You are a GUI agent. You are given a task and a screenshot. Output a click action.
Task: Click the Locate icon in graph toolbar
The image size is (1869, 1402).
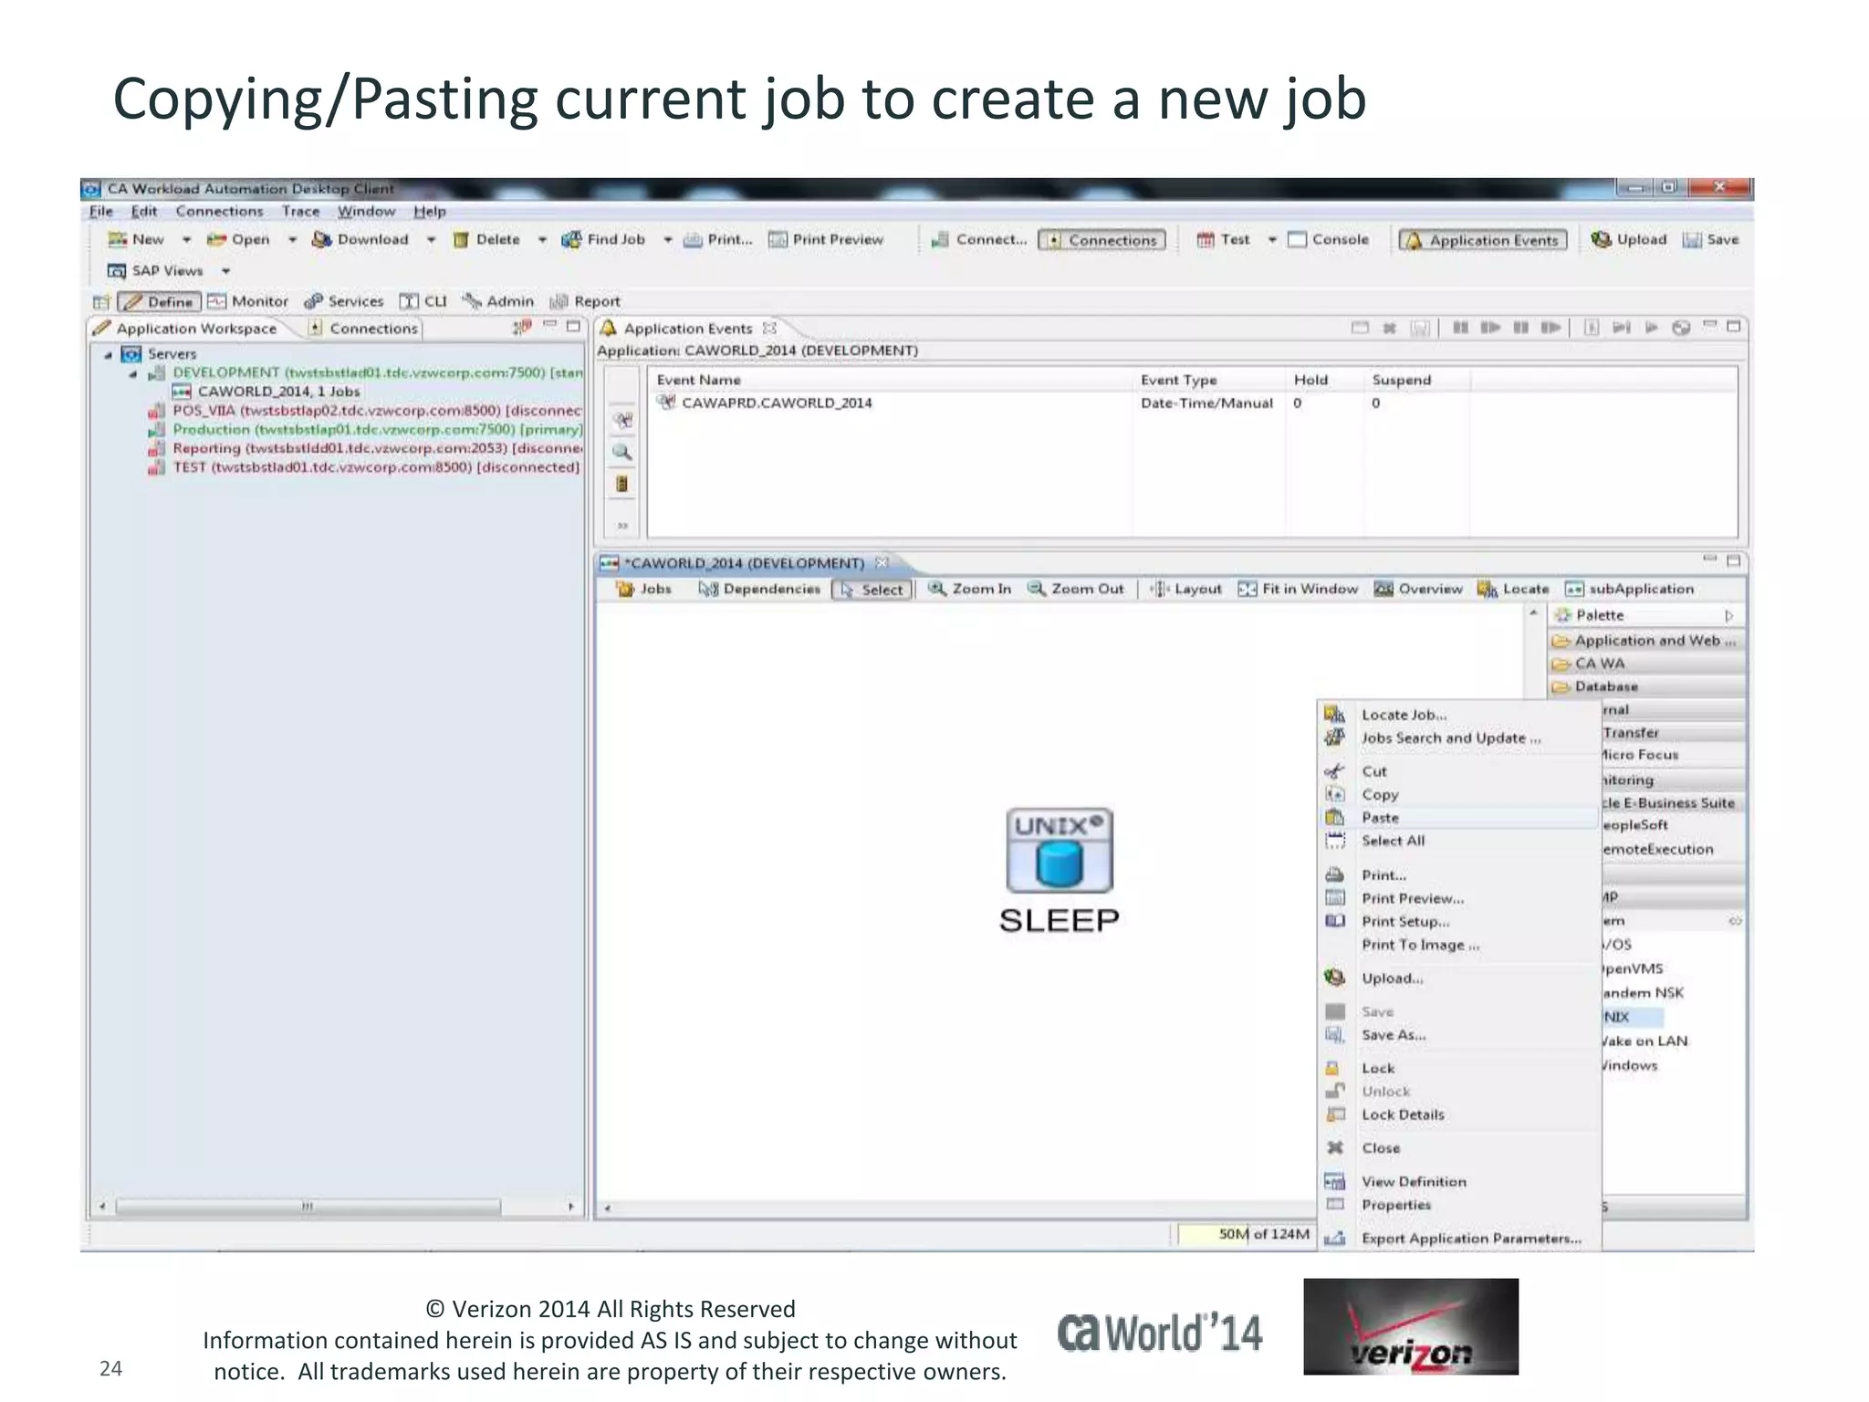[1488, 589]
